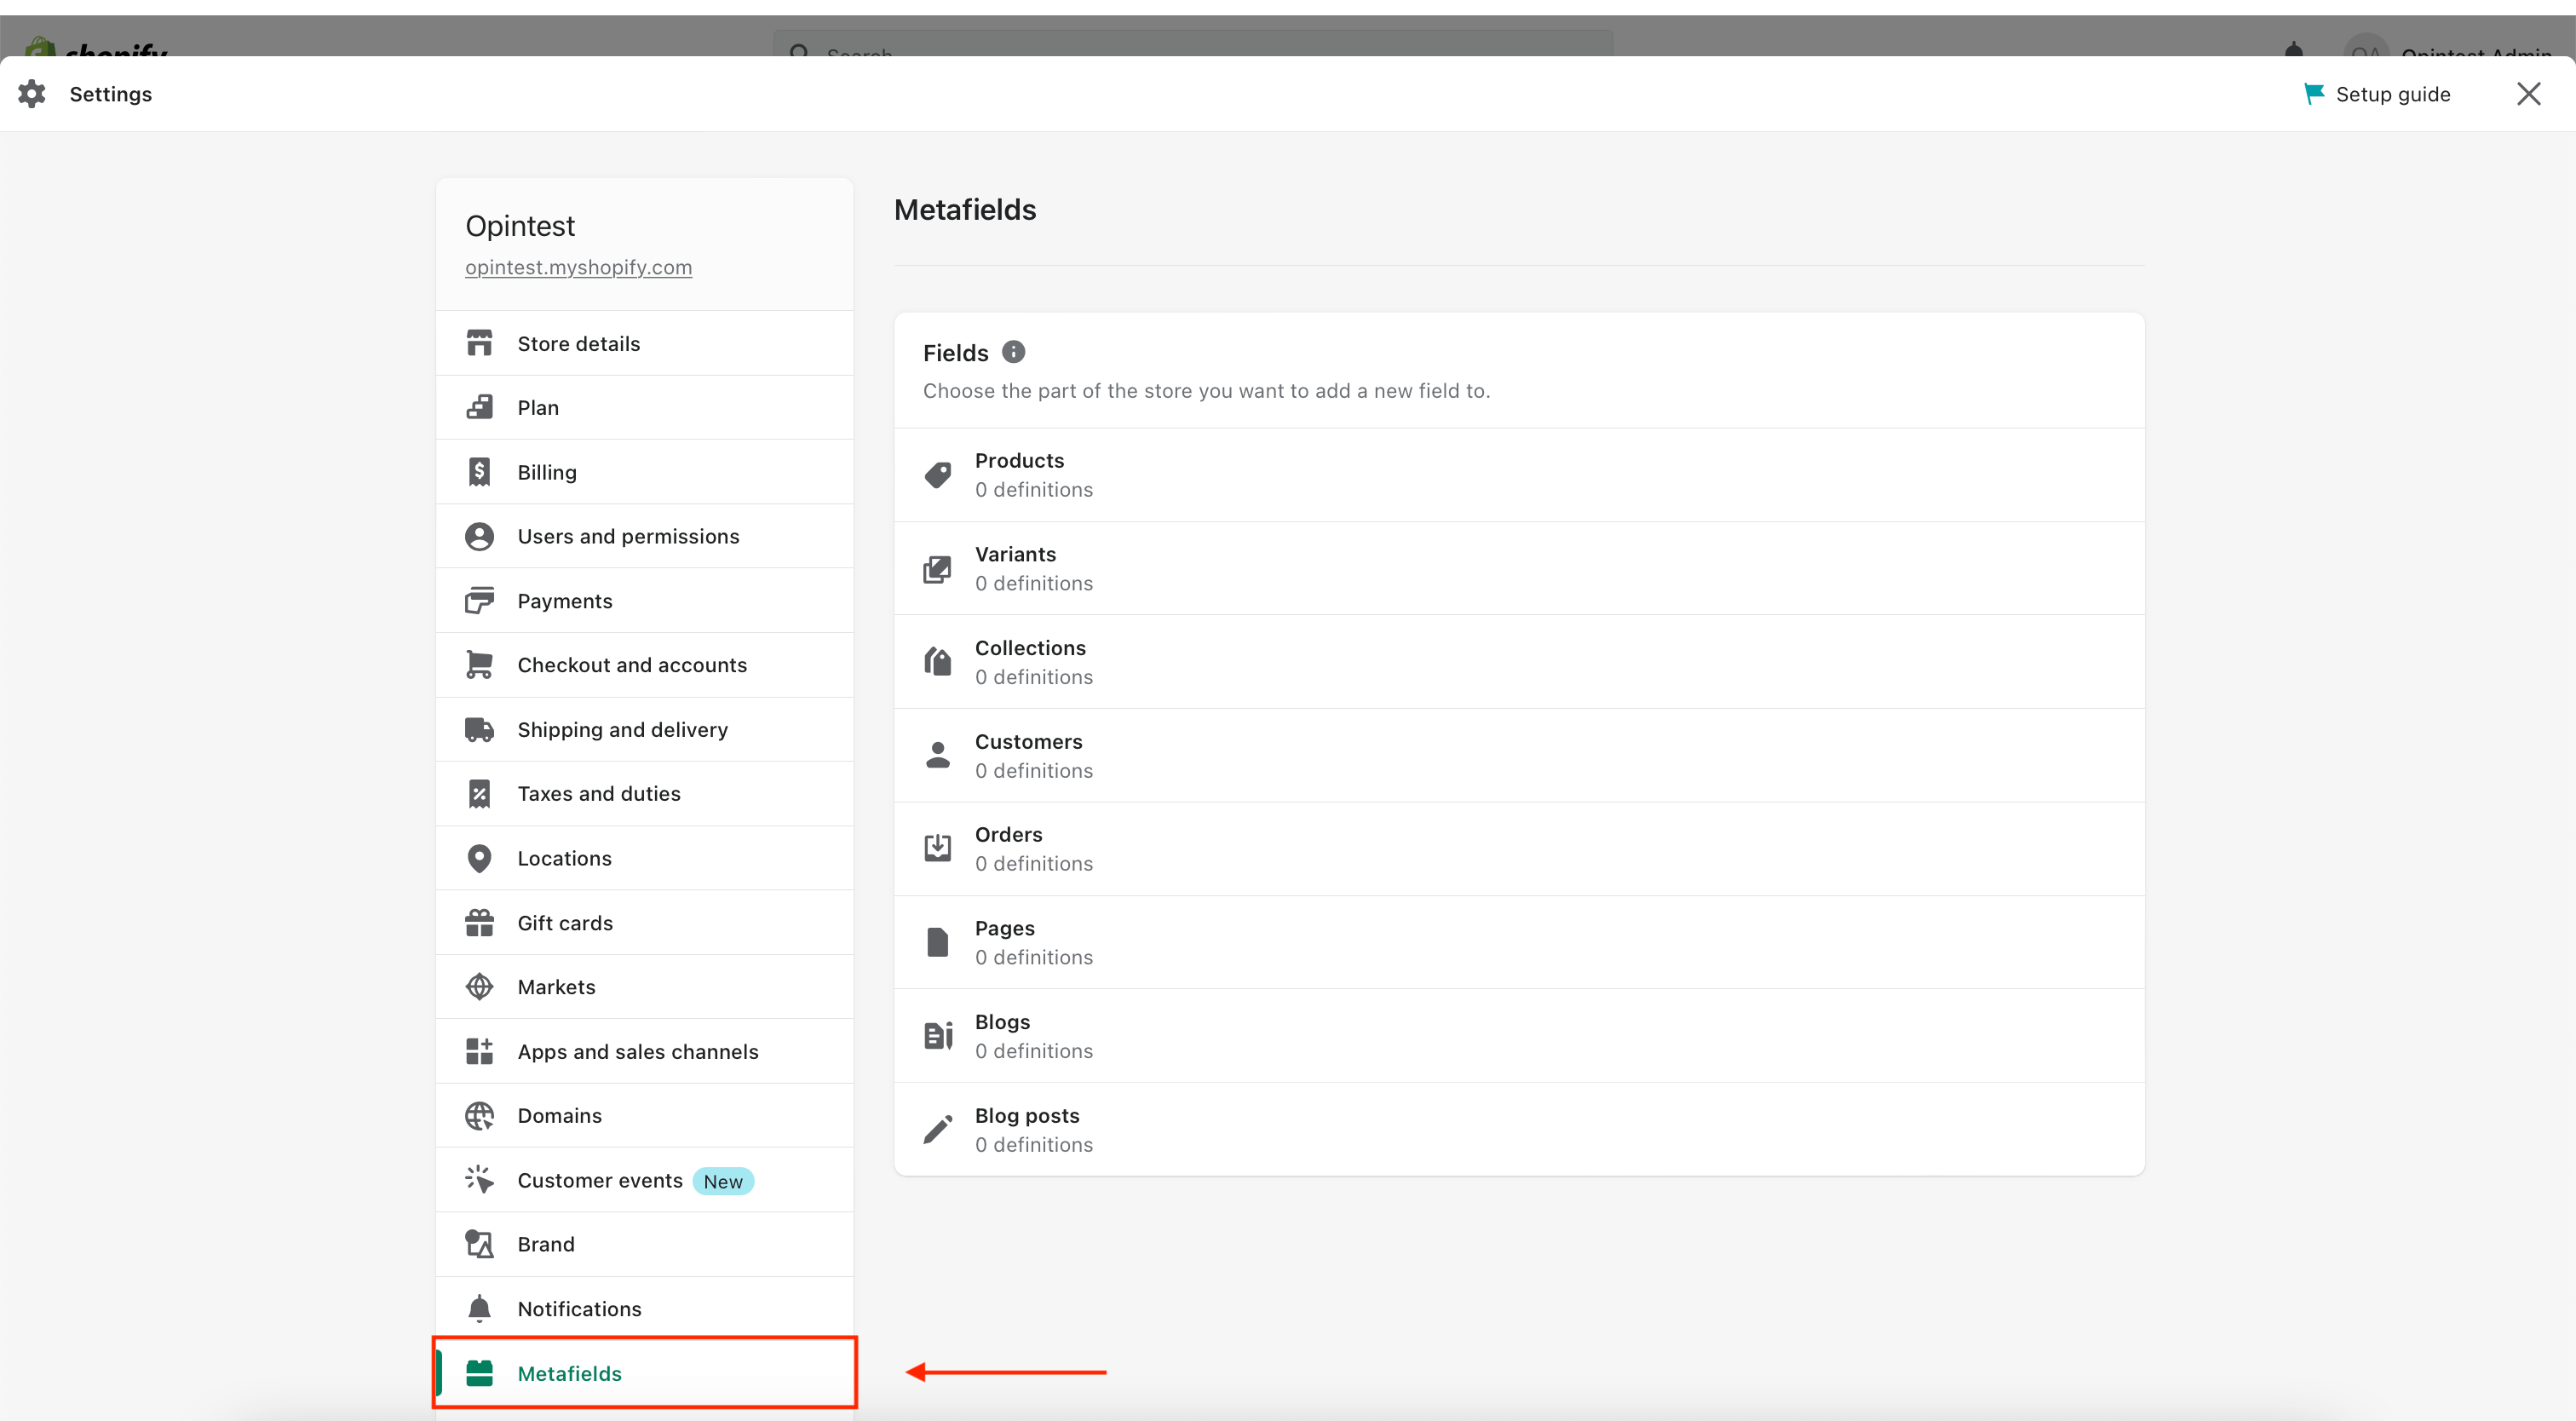Go to Billing settings
Viewport: 2576px width, 1421px height.
tap(644, 472)
